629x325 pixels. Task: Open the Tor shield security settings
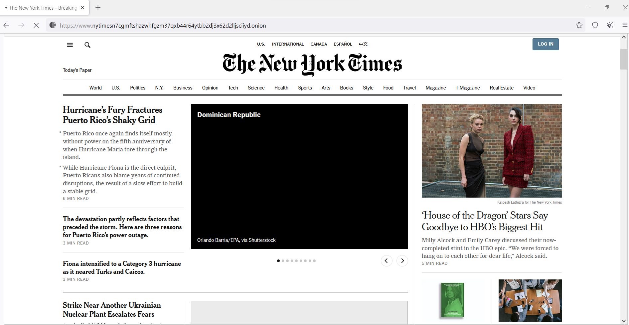click(x=595, y=25)
